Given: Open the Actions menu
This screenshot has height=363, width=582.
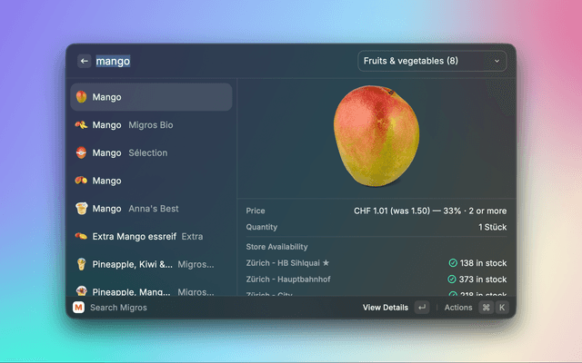Looking at the screenshot, I should 458,308.
